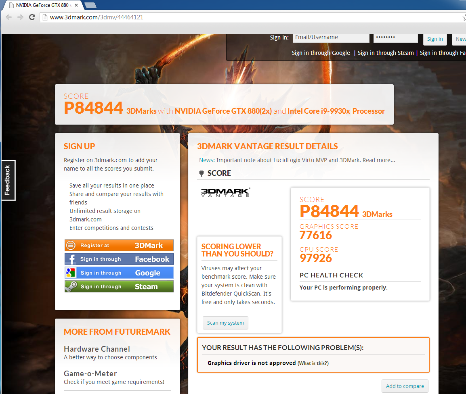Click Add to compare button
The height and width of the screenshot is (394, 466).
coord(405,386)
